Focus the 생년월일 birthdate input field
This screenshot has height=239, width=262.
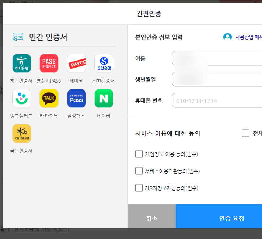click(x=217, y=79)
